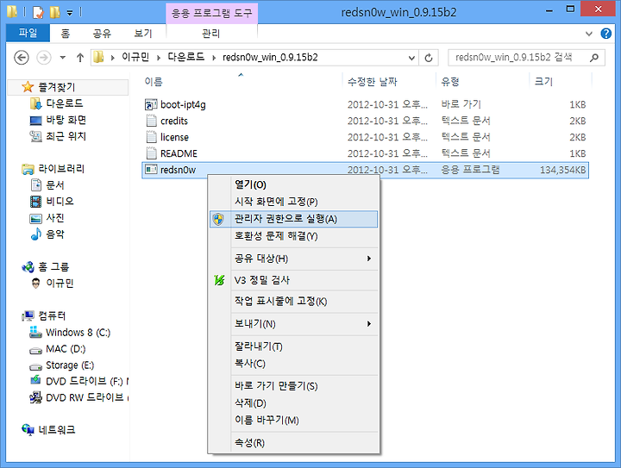Screen dimensions: 621x468
Task: Click the Forward navigation arrow
Action: (x=44, y=58)
